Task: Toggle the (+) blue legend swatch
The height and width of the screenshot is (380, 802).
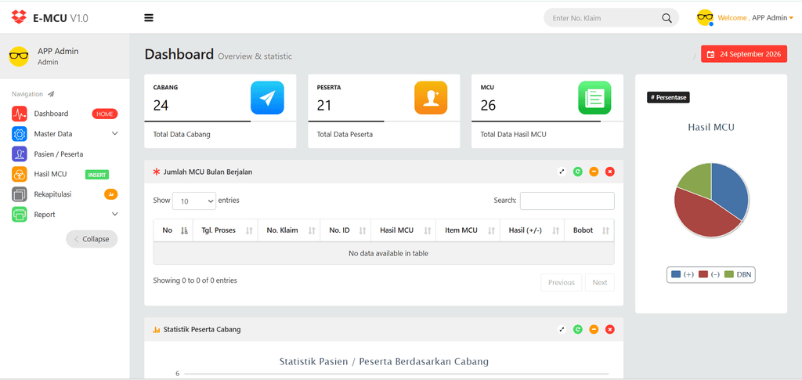Action: [x=676, y=274]
